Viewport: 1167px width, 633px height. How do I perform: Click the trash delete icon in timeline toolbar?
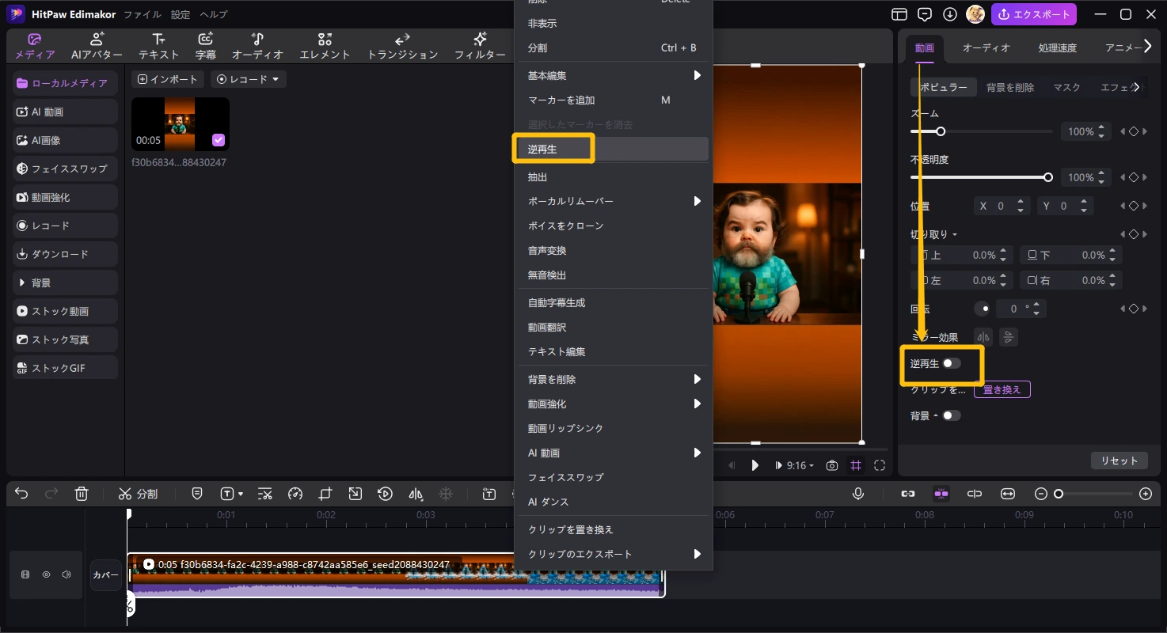[x=81, y=494]
